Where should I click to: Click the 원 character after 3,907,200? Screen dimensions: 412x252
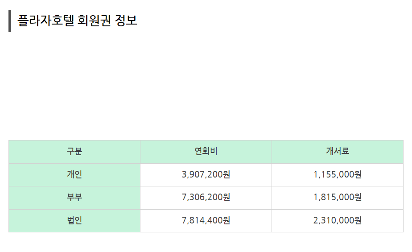(227, 174)
